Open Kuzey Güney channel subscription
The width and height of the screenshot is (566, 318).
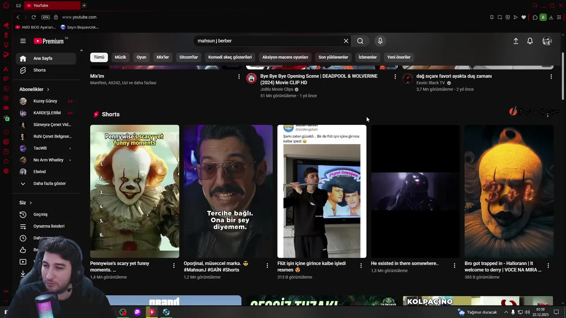[47, 101]
